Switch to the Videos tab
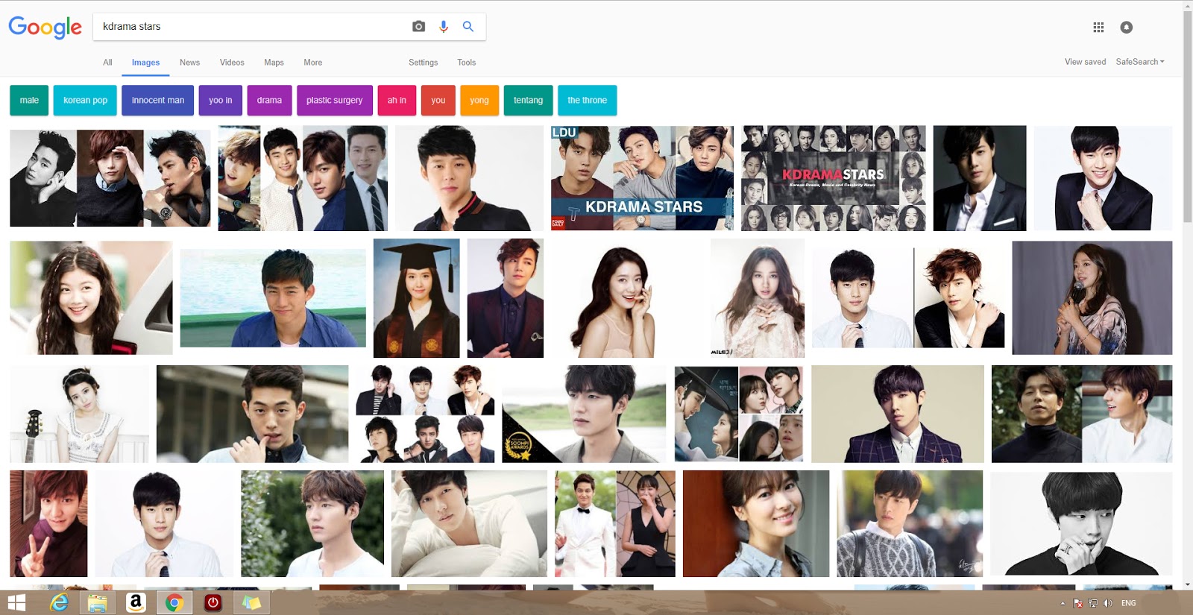The image size is (1193, 615). (232, 63)
